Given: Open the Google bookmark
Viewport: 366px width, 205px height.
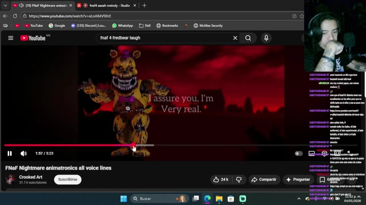Looking at the screenshot, I should click(x=57, y=26).
